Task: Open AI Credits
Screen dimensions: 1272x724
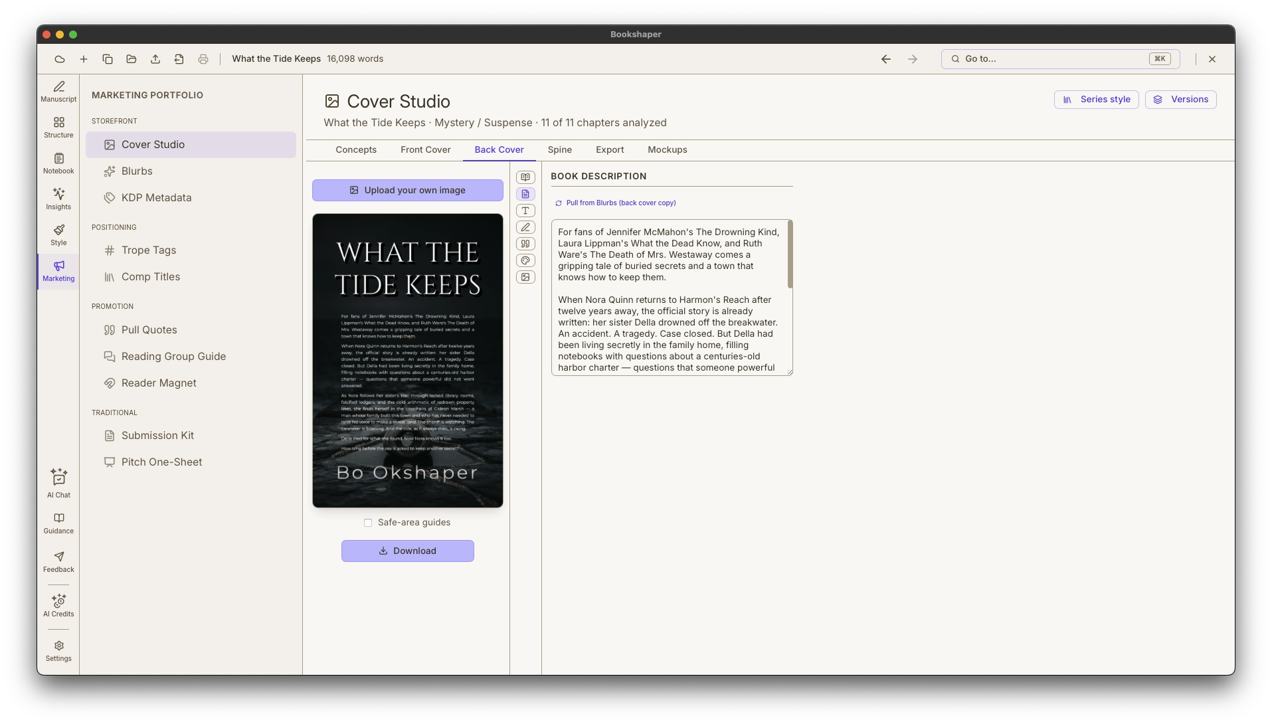Action: pos(58,606)
